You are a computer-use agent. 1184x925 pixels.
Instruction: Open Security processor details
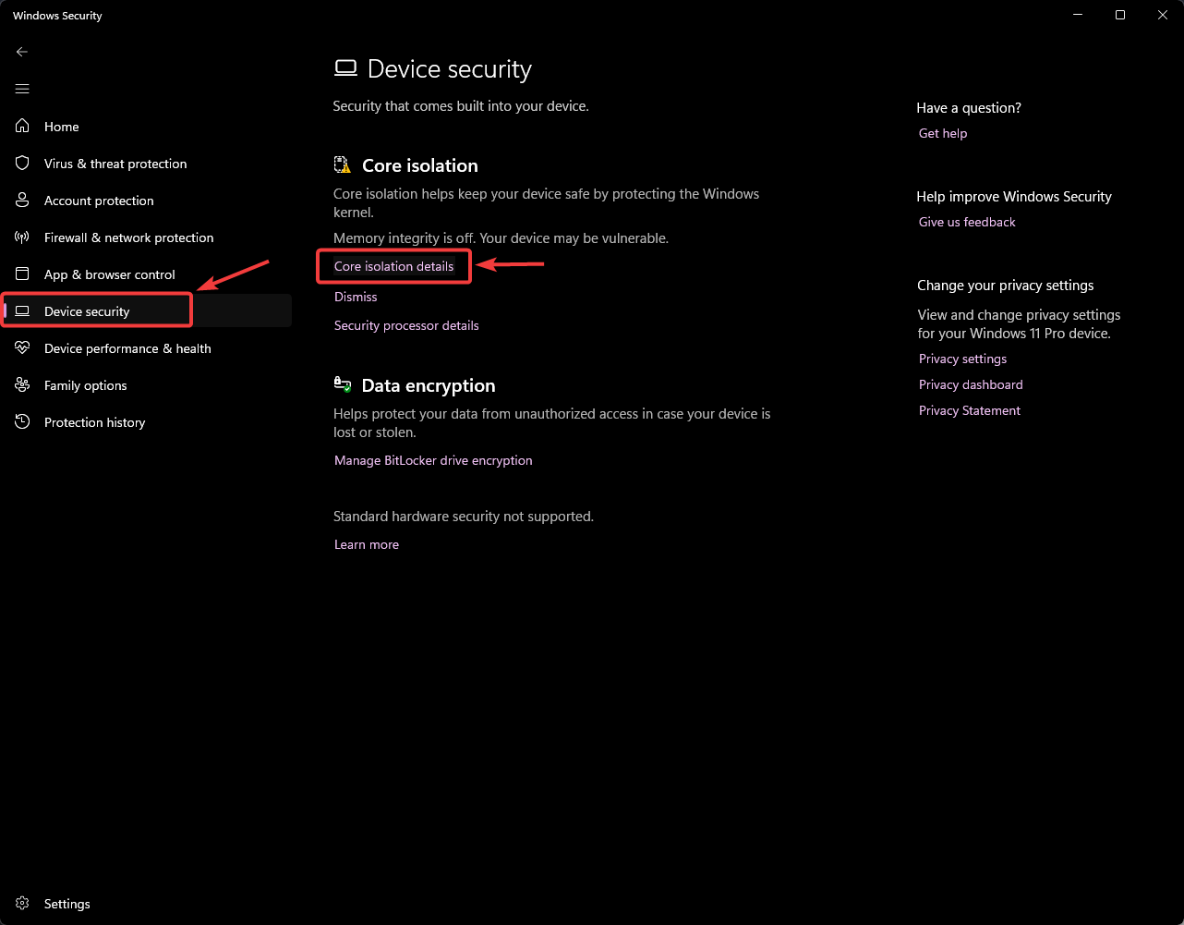[x=406, y=325]
